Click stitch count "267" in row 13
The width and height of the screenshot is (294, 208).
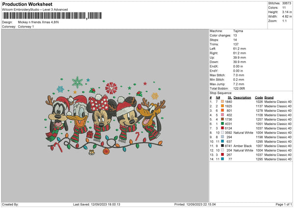[x=229, y=155]
